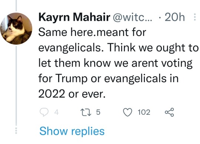Open the three-dot more options menu
Image resolution: width=200 pixels, height=144 pixels.
coord(195,17)
